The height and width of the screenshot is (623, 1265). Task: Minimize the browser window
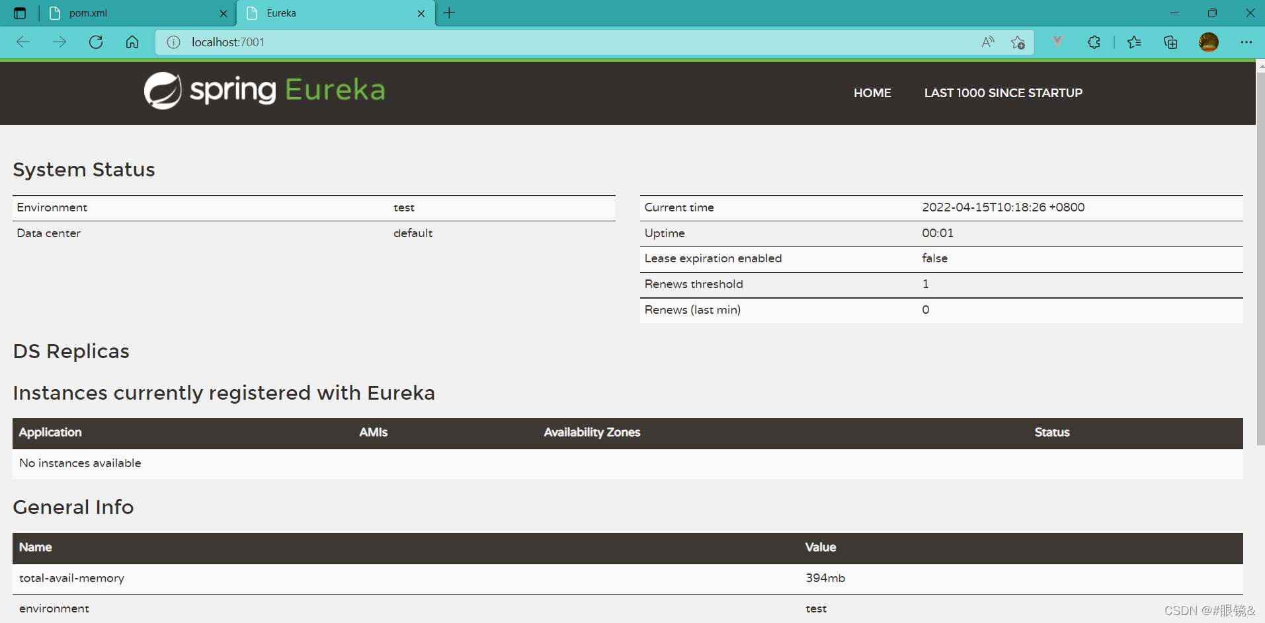tap(1174, 13)
